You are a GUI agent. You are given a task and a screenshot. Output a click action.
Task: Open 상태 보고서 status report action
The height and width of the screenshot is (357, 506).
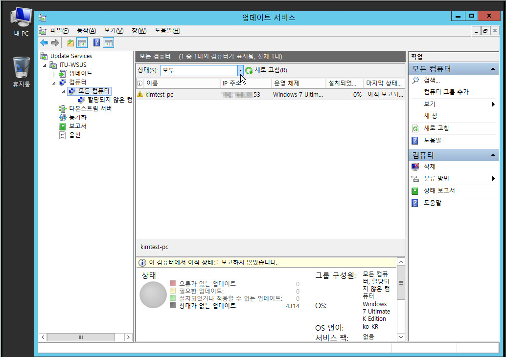tap(439, 190)
